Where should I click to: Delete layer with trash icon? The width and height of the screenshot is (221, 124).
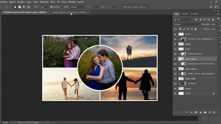point(214,112)
